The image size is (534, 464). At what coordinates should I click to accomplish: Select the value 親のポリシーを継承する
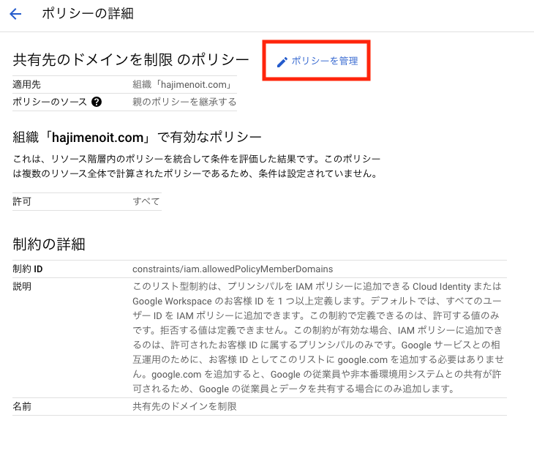[x=184, y=102]
